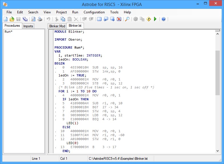This screenshot has width=224, height=164.
Task: Click the Outdent lines icon
Action: click(91, 19)
